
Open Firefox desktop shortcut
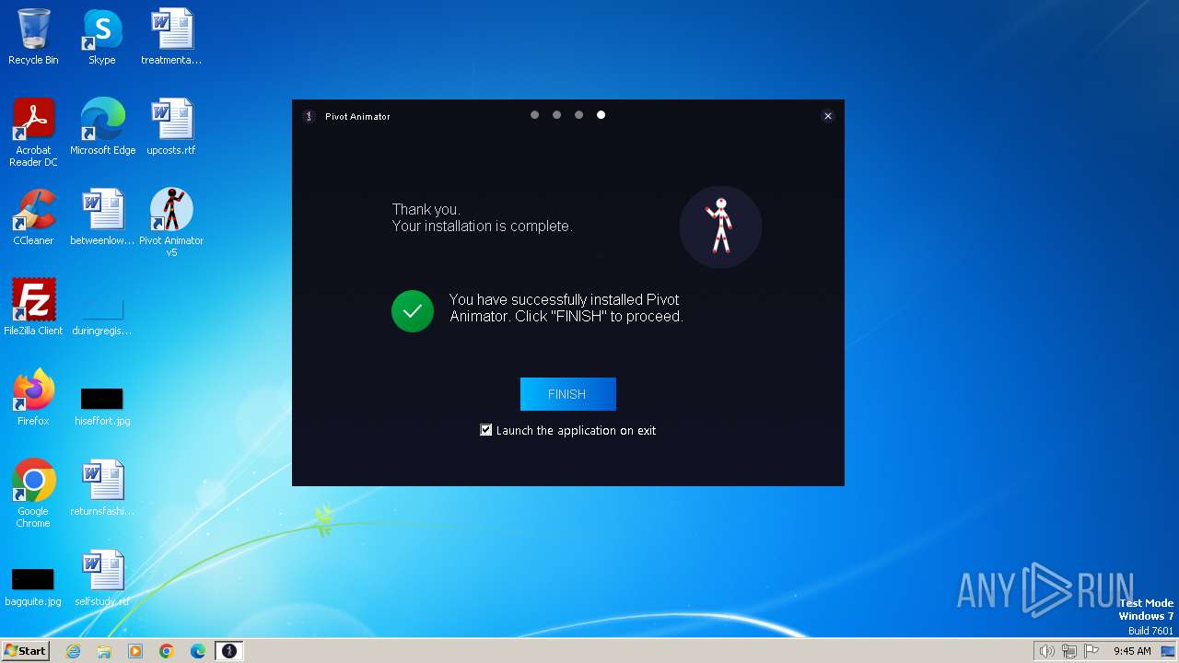33,398
